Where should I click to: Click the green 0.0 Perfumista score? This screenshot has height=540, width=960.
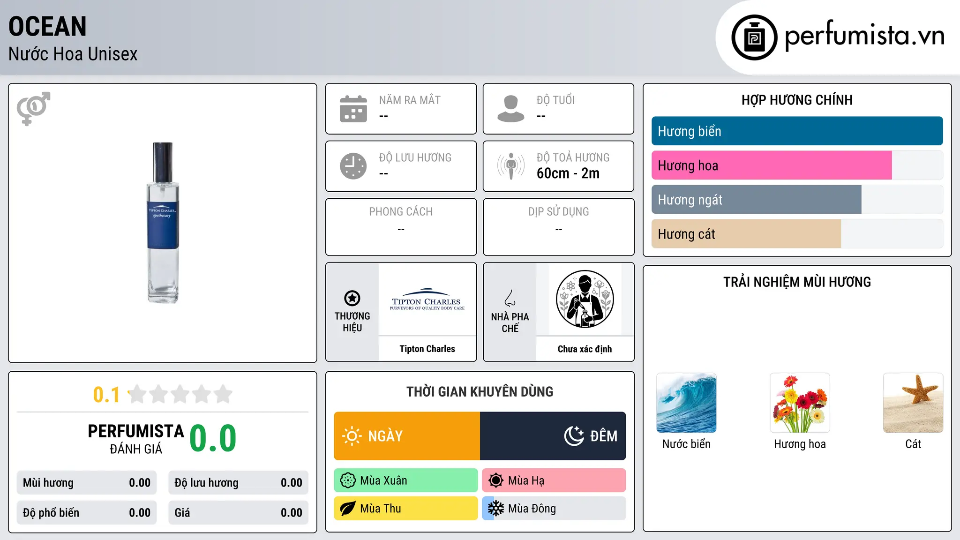coord(213,439)
